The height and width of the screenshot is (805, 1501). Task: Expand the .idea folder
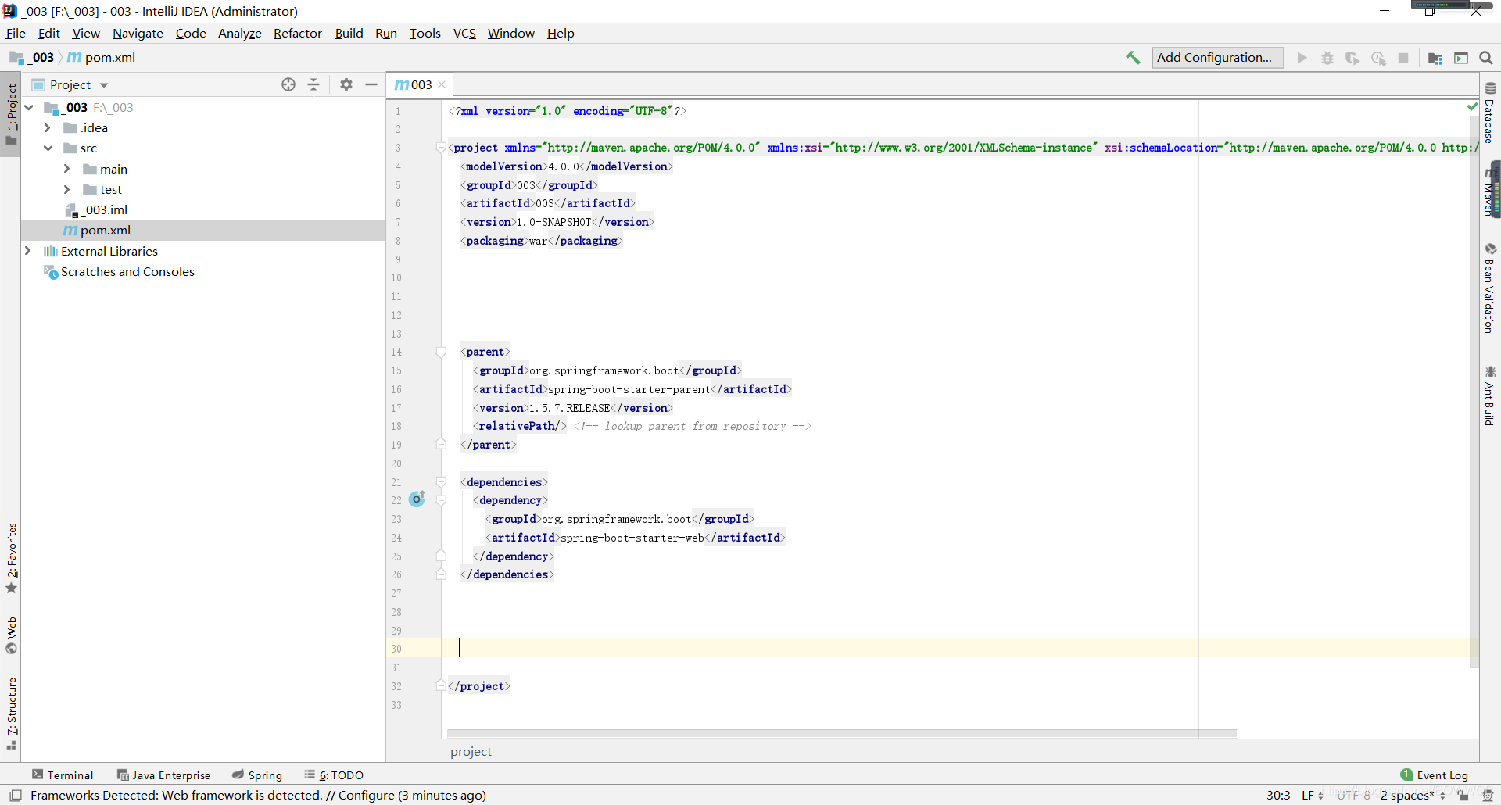[x=48, y=127]
